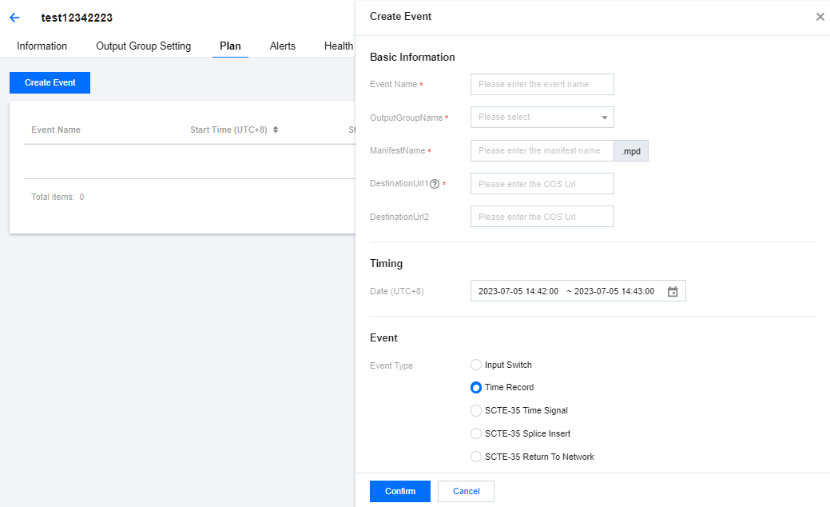Select the Input Switch radio option
830x507 pixels.
476,365
